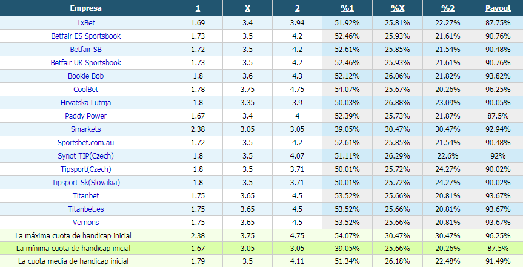Open the Vernons bookmaker link
Screen dimensions: 523x268
click(85, 223)
